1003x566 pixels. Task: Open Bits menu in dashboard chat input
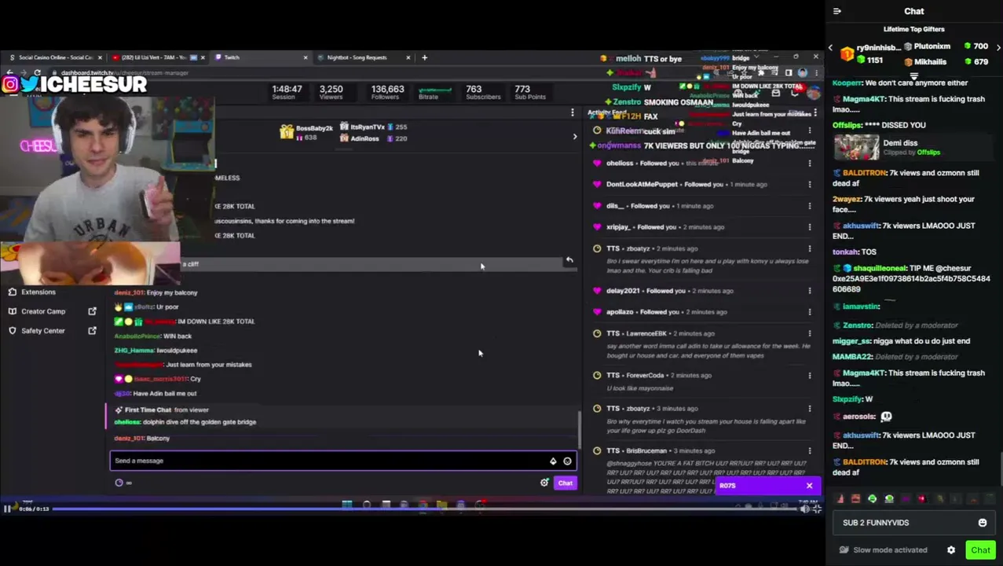(553, 461)
